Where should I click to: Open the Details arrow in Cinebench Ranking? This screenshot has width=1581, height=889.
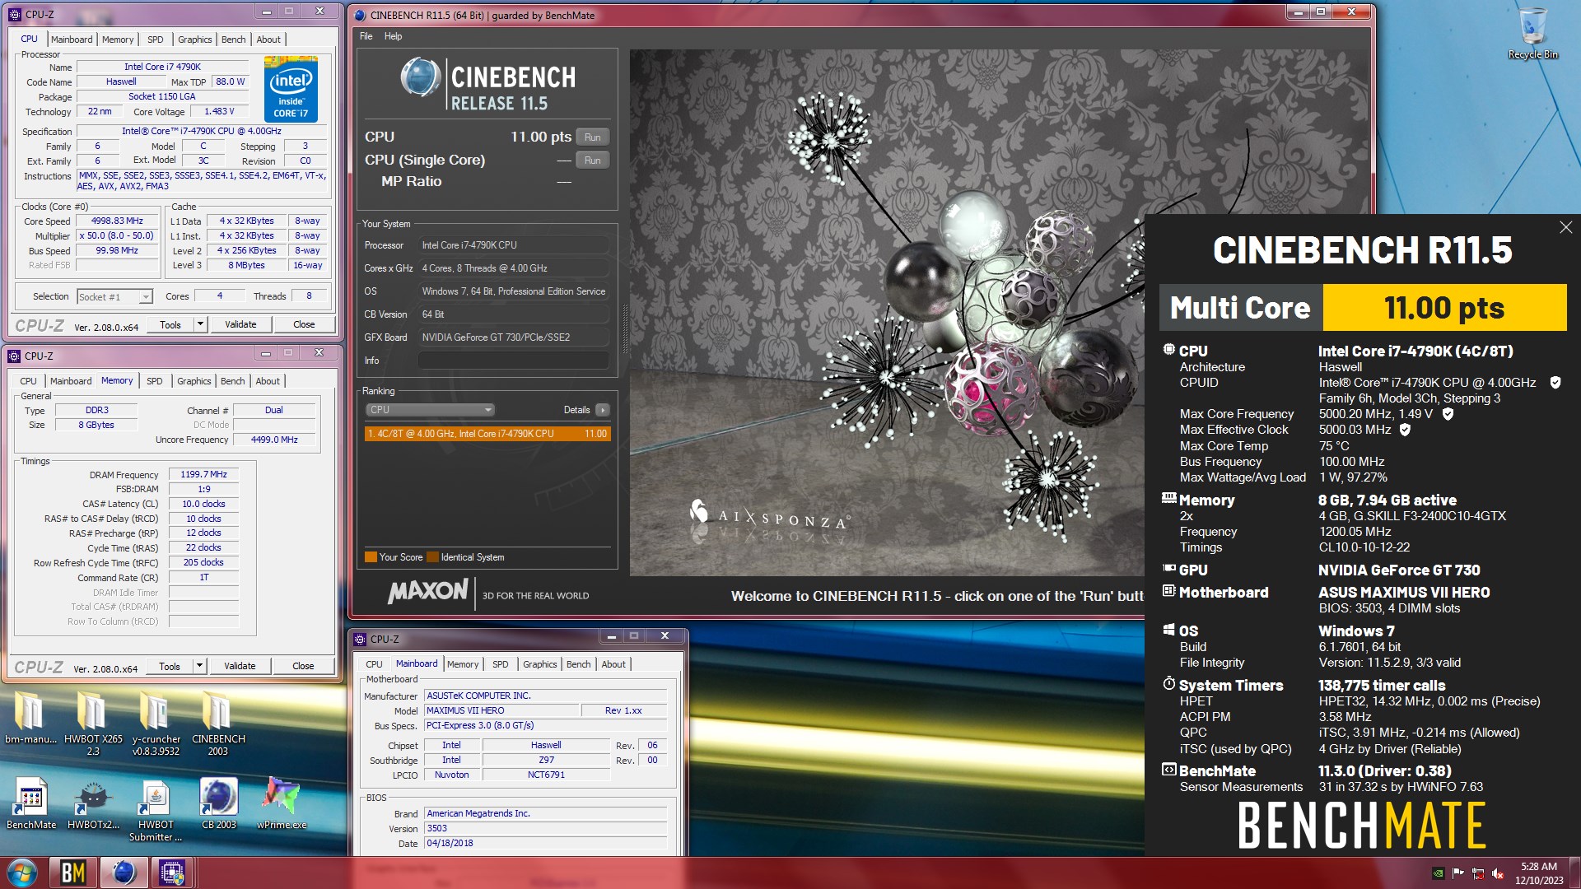(x=603, y=410)
